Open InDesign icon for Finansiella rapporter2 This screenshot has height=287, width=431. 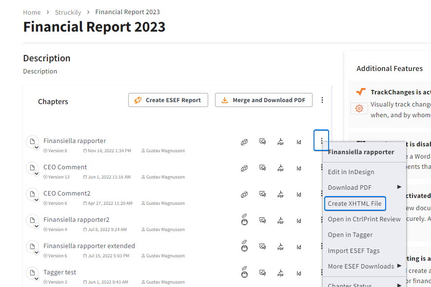pyautogui.click(x=299, y=221)
